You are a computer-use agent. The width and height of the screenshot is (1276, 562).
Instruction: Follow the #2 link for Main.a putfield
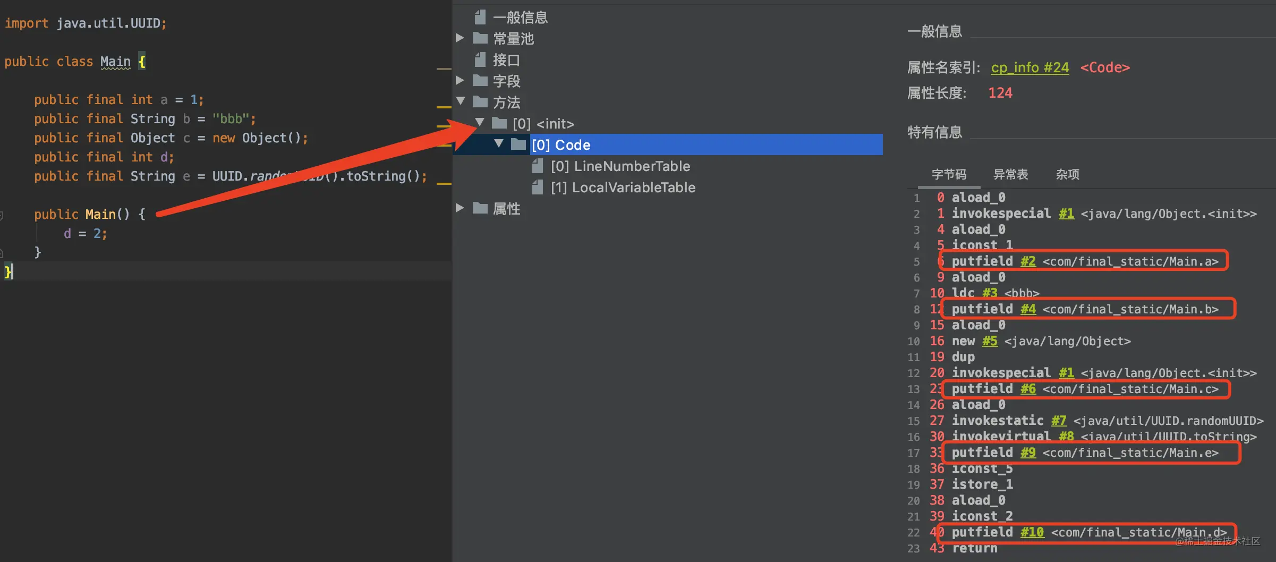coord(1028,261)
